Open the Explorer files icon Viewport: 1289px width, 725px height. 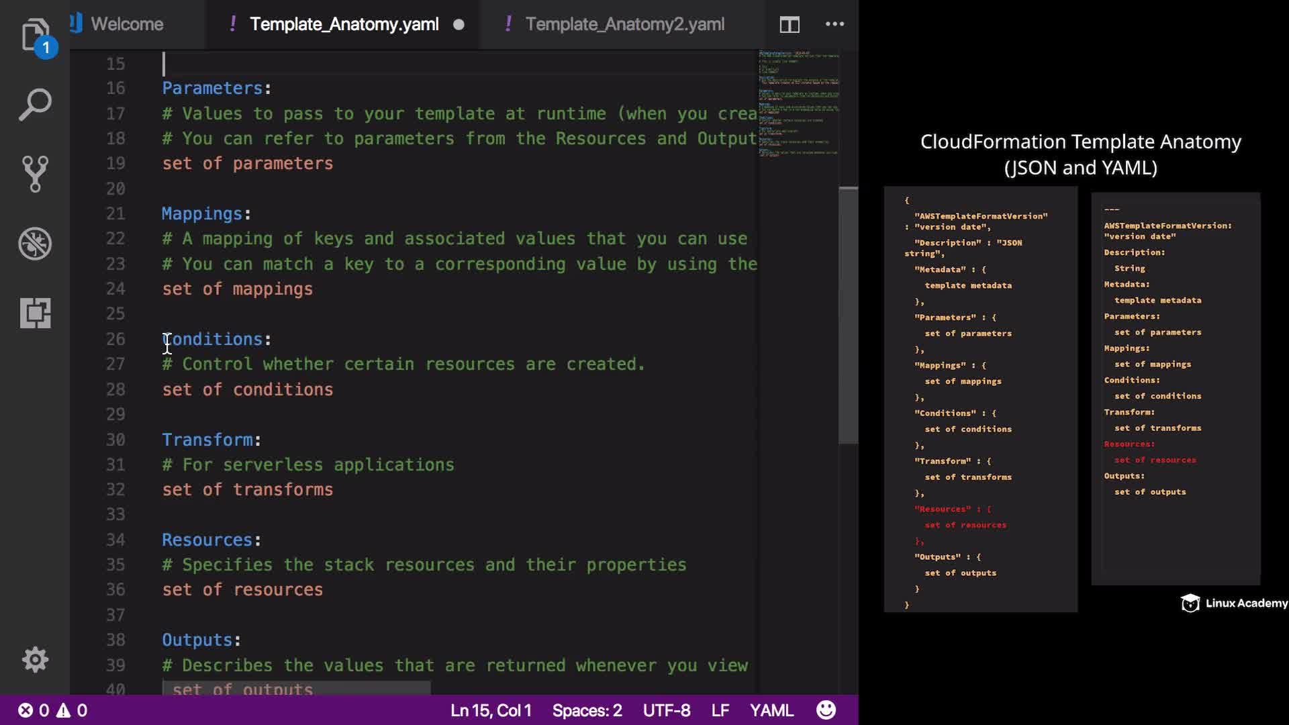(x=35, y=35)
